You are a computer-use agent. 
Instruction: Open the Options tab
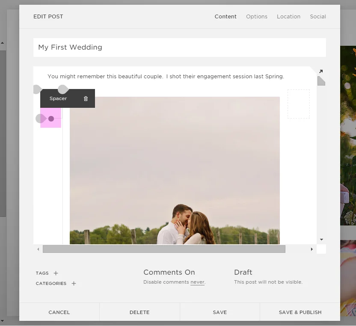click(x=257, y=17)
